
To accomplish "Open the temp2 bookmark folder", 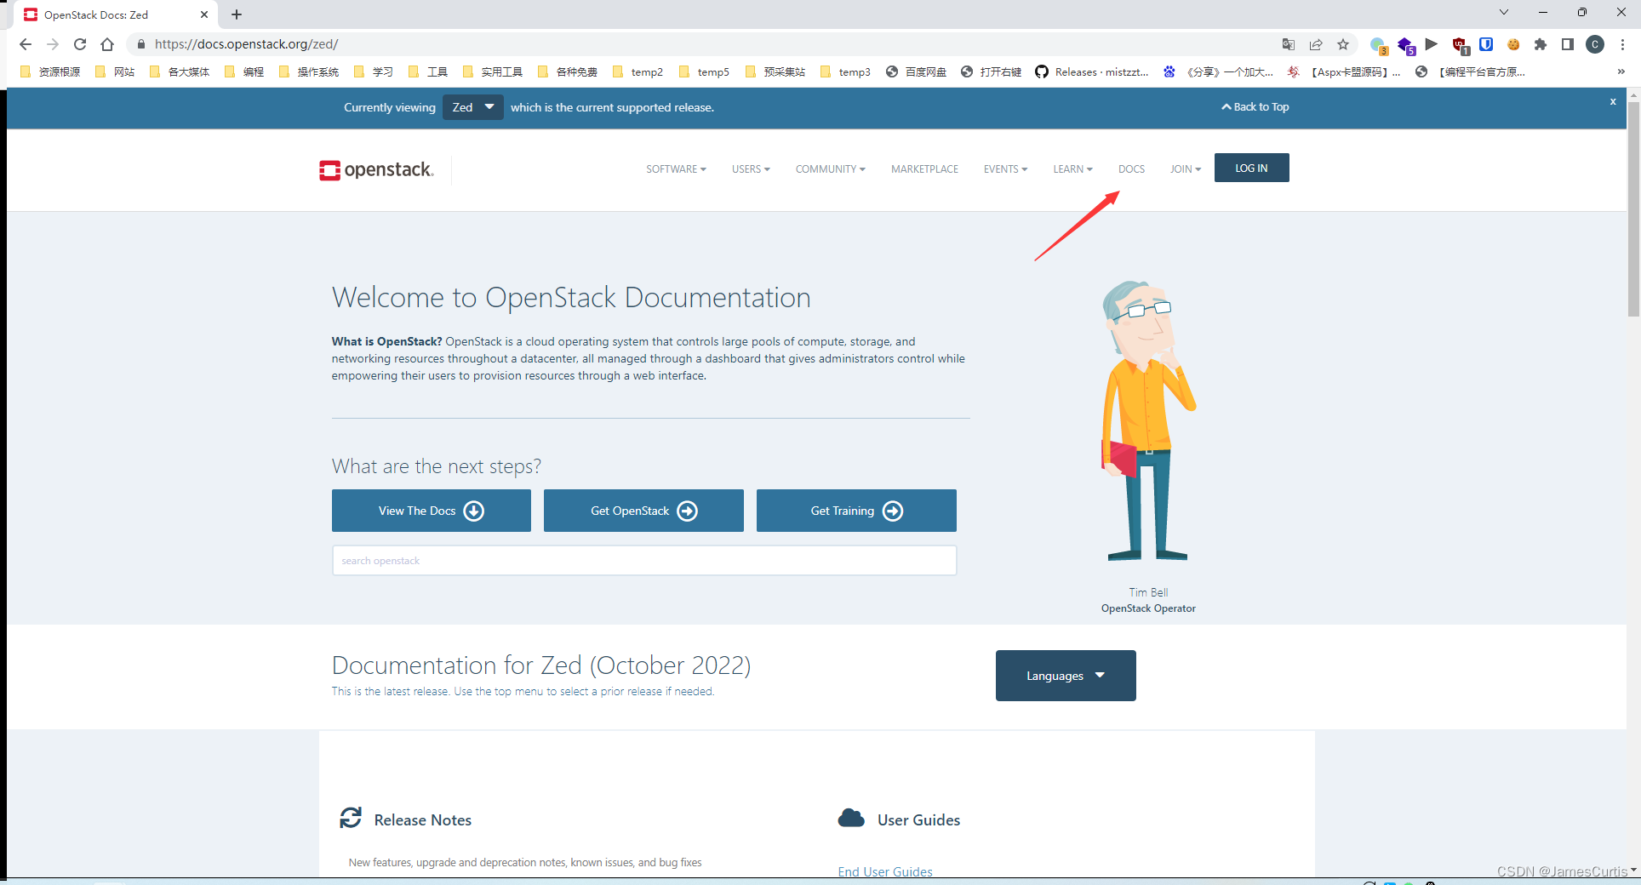I will [638, 72].
